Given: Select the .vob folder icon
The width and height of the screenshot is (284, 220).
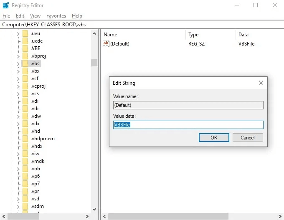Looking at the screenshot, I should [25, 169].
